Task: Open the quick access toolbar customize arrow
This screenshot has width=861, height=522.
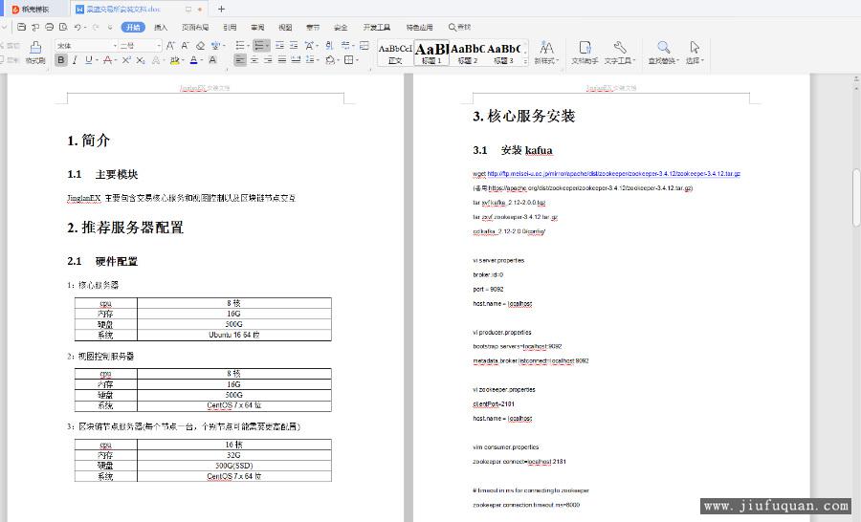Action: click(x=110, y=27)
